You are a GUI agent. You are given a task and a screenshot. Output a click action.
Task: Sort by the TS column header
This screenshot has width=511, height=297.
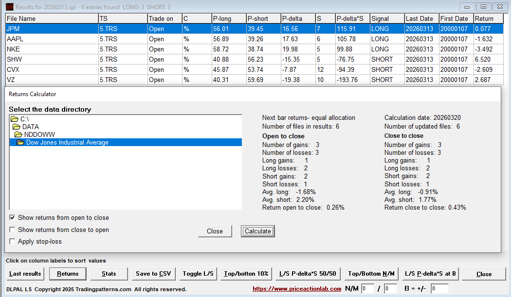(123, 18)
